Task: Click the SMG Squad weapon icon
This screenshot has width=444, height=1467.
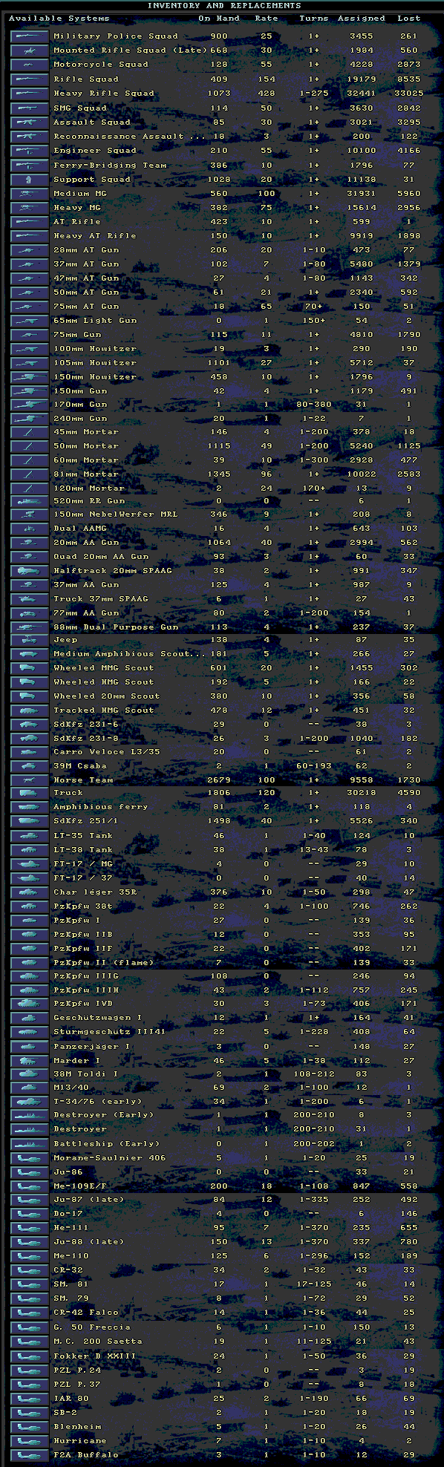Action: (30, 108)
